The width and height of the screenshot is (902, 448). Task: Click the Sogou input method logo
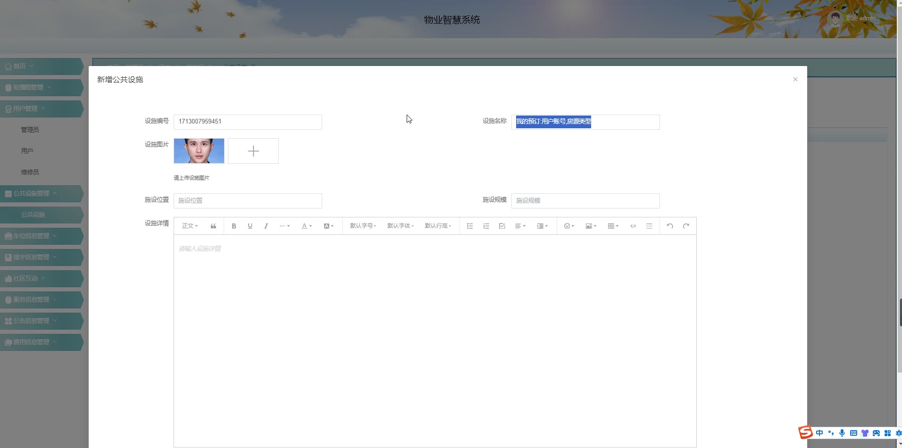pos(805,432)
